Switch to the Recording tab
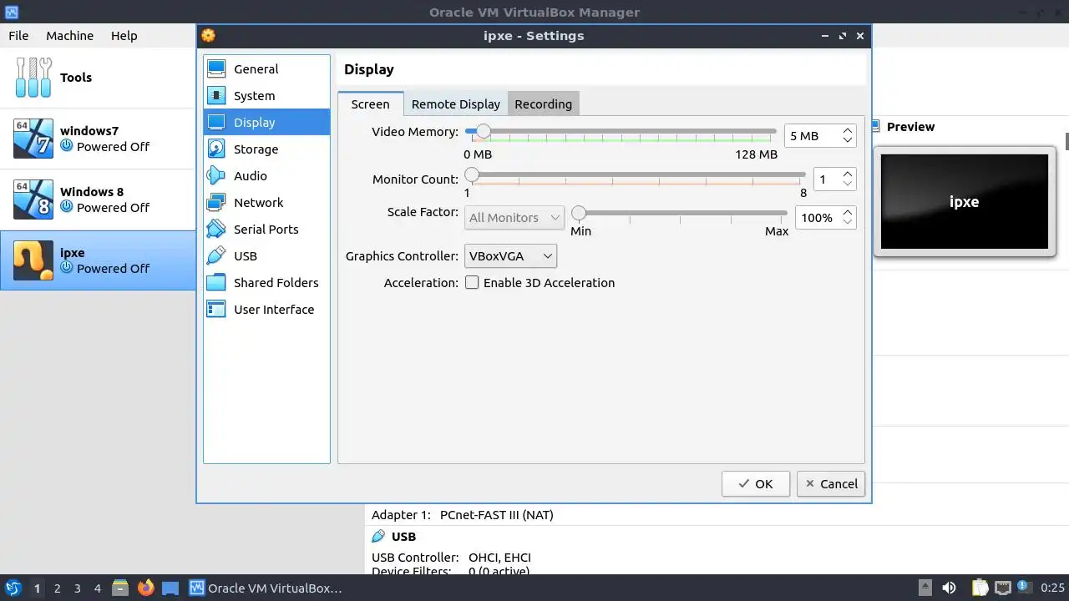This screenshot has width=1069, height=601. (x=543, y=104)
